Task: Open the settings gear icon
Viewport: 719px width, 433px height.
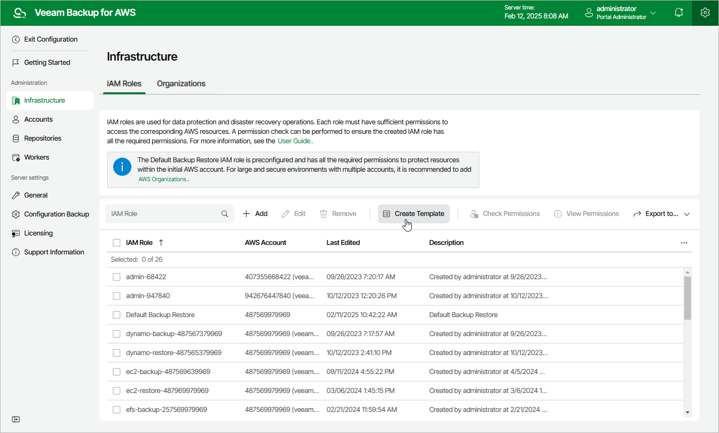Action: [x=705, y=13]
